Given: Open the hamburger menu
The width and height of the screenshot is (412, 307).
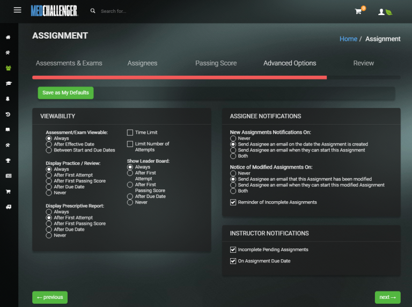Looking at the screenshot, I should tap(17, 10).
